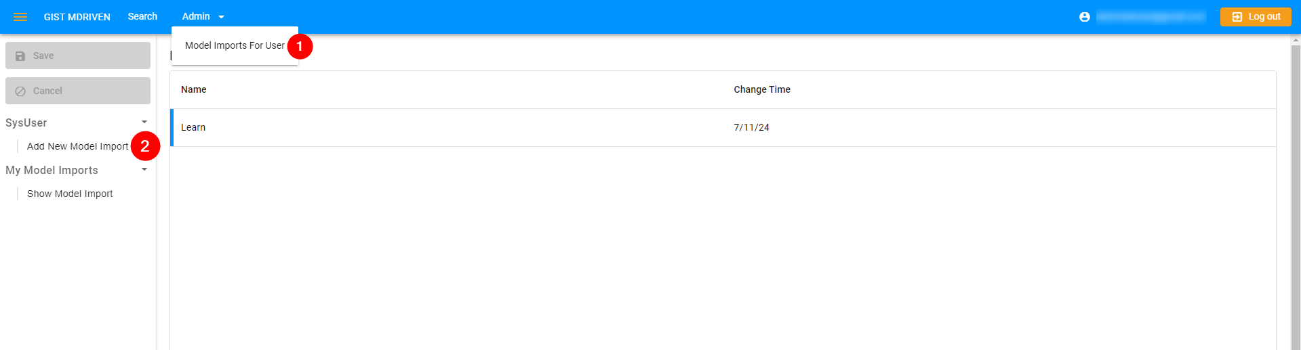Image resolution: width=1301 pixels, height=350 pixels.
Task: Click the vertical scrollbar thumb
Action: (x=1296, y=196)
